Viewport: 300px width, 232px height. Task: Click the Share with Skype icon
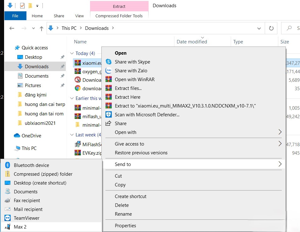[x=109, y=62]
